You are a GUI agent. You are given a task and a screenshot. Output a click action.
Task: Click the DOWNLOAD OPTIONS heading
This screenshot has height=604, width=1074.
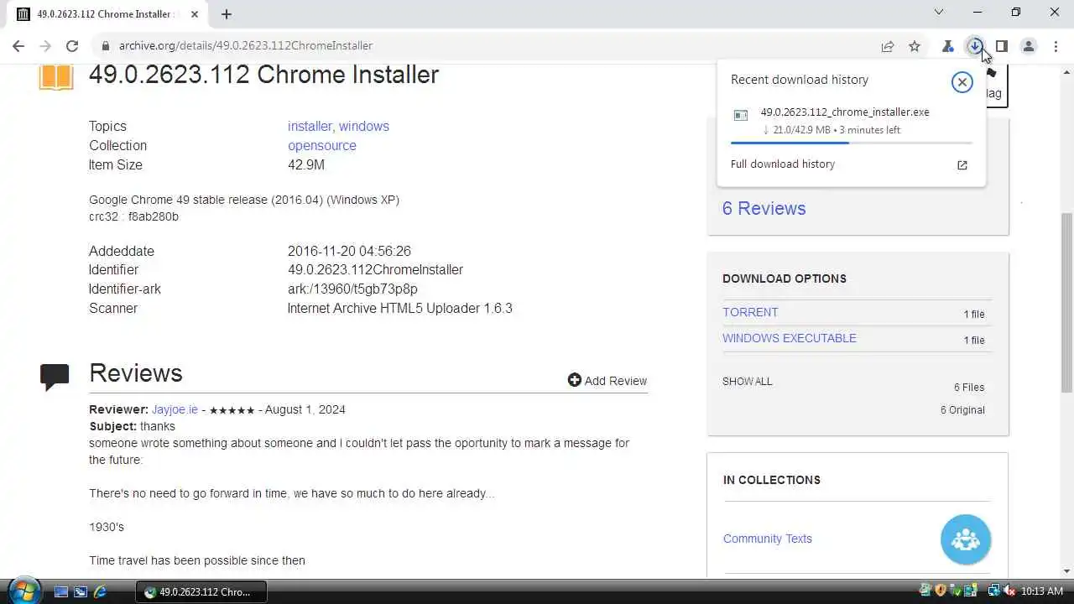click(785, 279)
